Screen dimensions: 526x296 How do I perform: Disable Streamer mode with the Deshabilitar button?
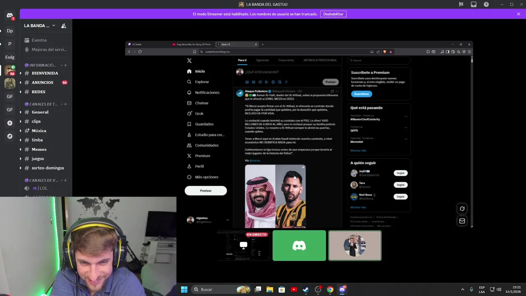333,14
